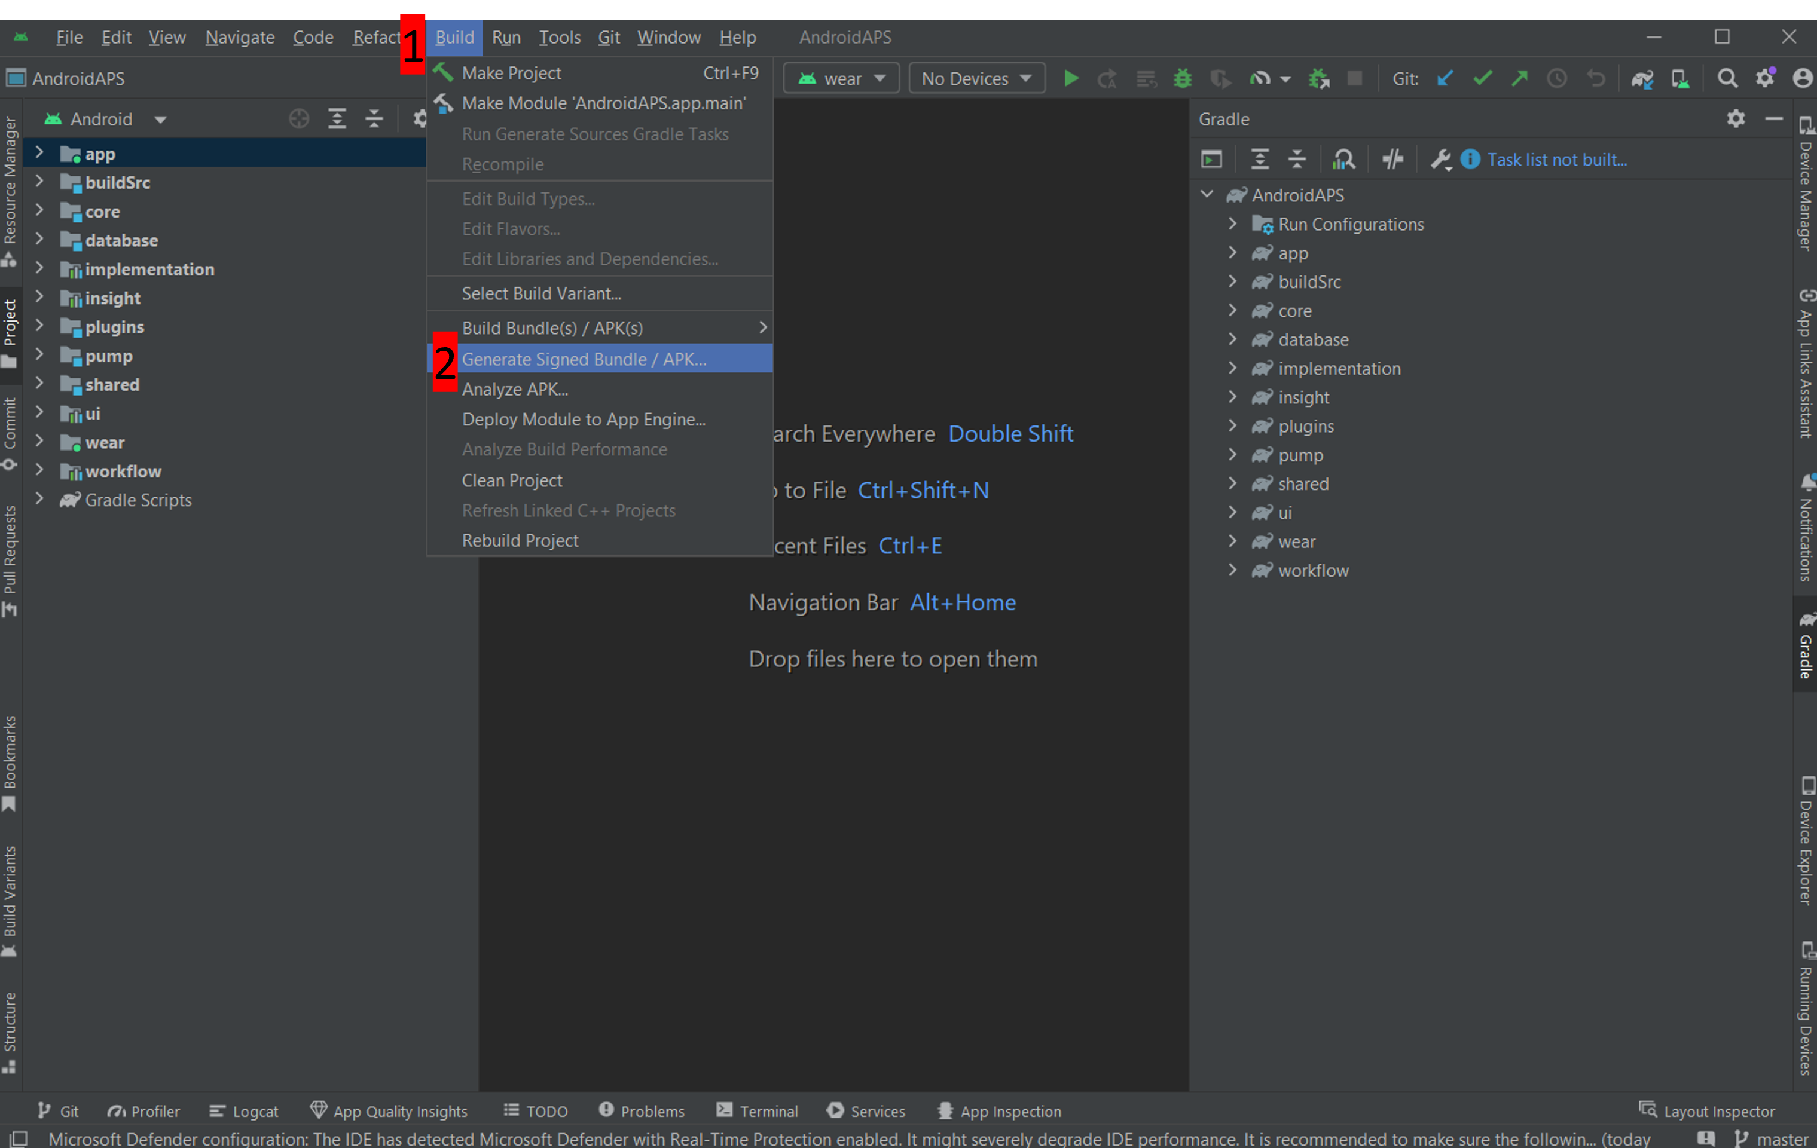
Task: Click the green Debug bug icon
Action: click(1183, 78)
